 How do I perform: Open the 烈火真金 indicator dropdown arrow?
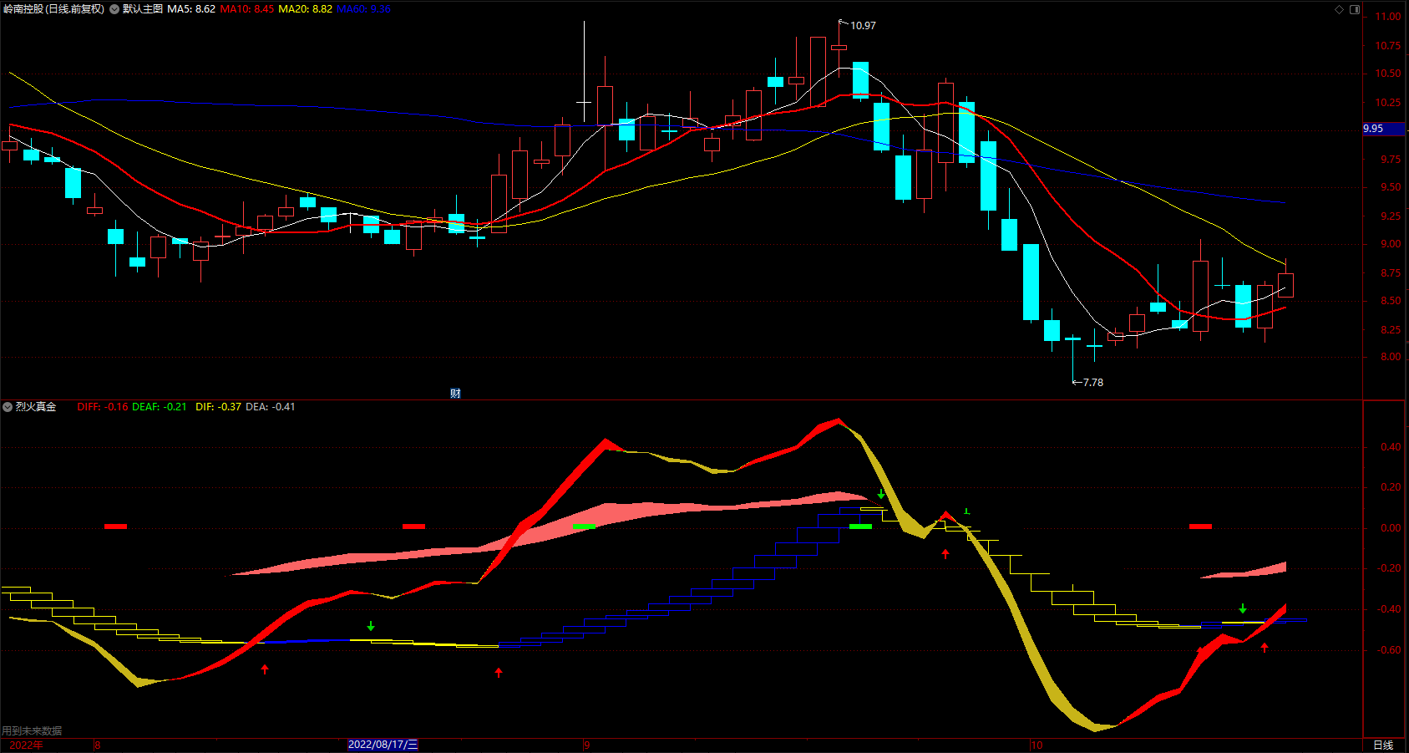coord(8,407)
